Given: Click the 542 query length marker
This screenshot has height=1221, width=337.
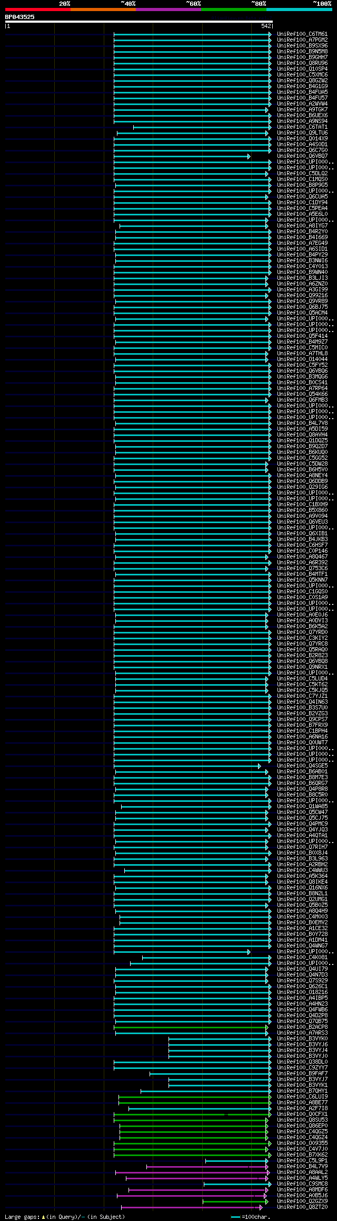Looking at the screenshot, I should tap(266, 26).
